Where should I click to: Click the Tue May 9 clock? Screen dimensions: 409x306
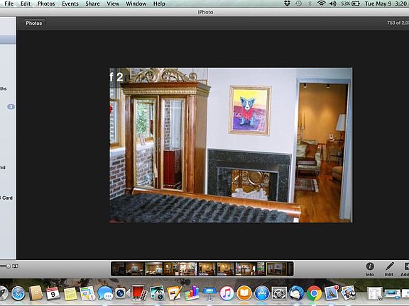pyautogui.click(x=386, y=4)
